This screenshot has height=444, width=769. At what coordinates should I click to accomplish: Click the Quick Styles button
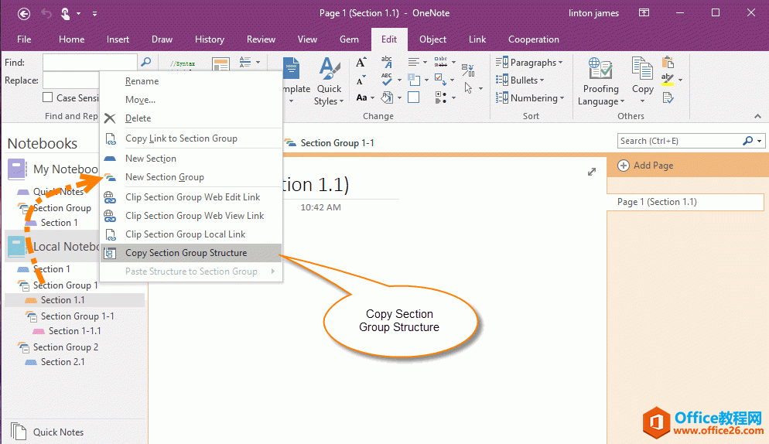[329, 81]
